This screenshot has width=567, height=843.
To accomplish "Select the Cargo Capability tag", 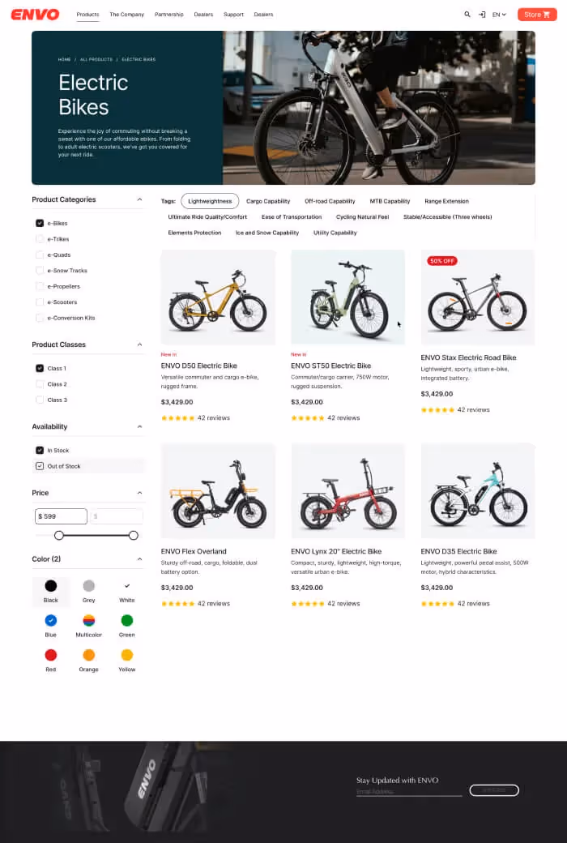I will tap(268, 201).
